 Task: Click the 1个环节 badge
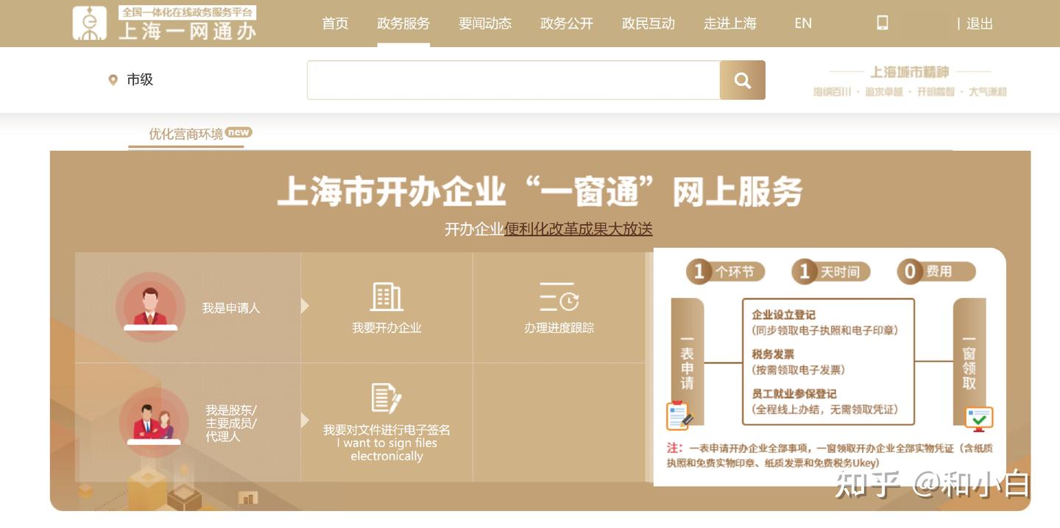click(x=725, y=272)
